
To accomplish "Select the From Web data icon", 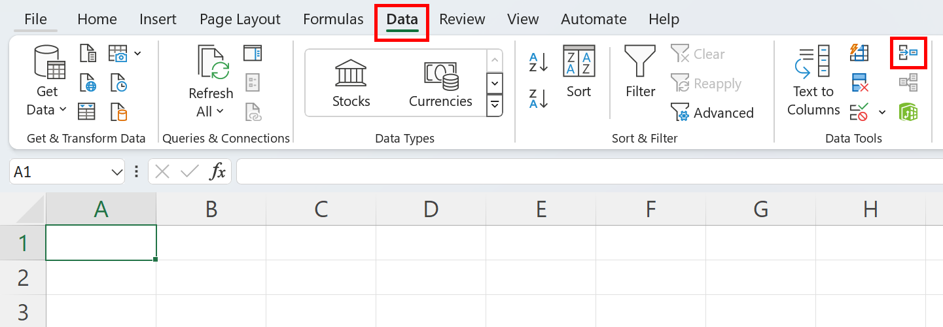I will (x=88, y=83).
